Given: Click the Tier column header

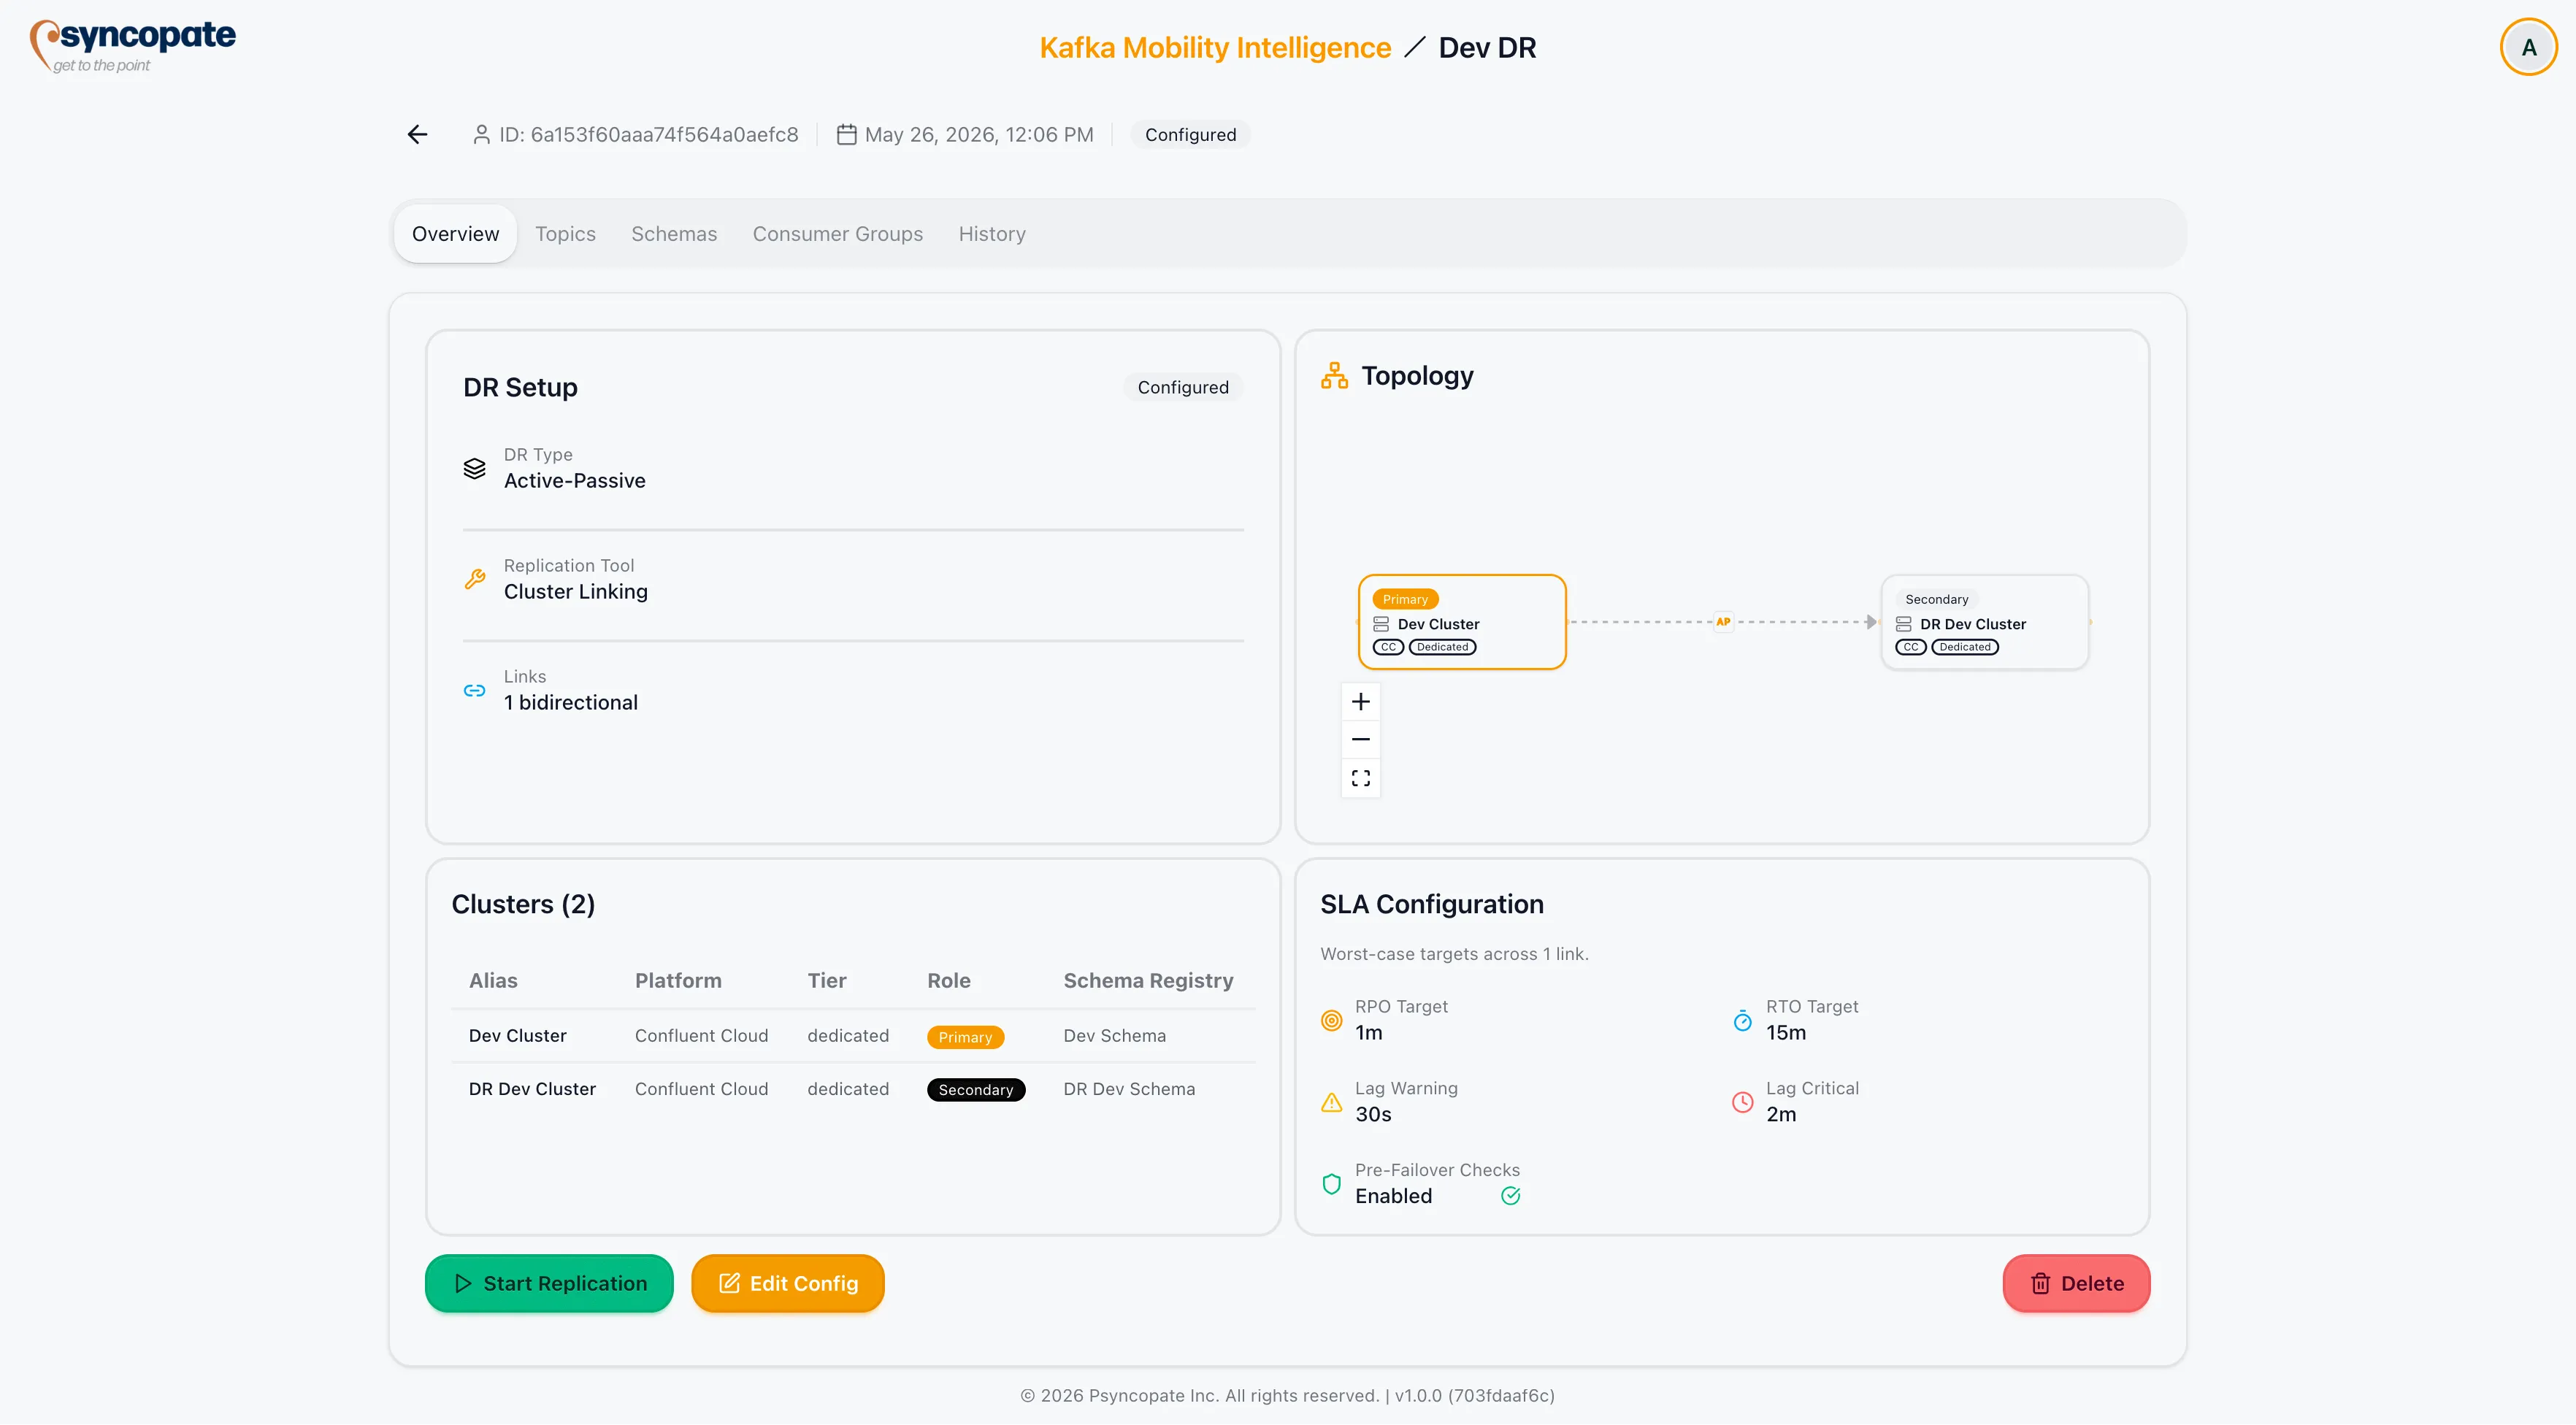Looking at the screenshot, I should [826, 981].
